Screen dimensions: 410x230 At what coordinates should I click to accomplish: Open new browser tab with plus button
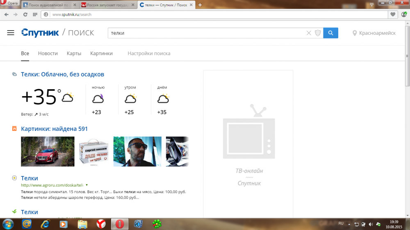[x=200, y=5]
